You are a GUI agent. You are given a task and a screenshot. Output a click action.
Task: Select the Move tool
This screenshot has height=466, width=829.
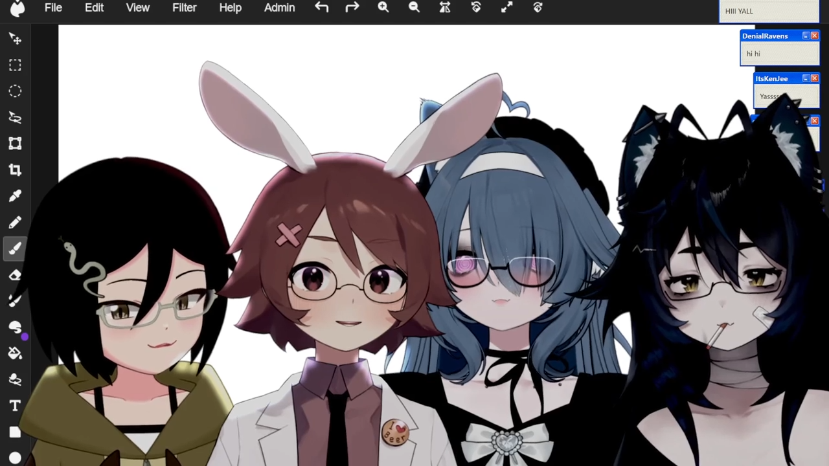15,39
